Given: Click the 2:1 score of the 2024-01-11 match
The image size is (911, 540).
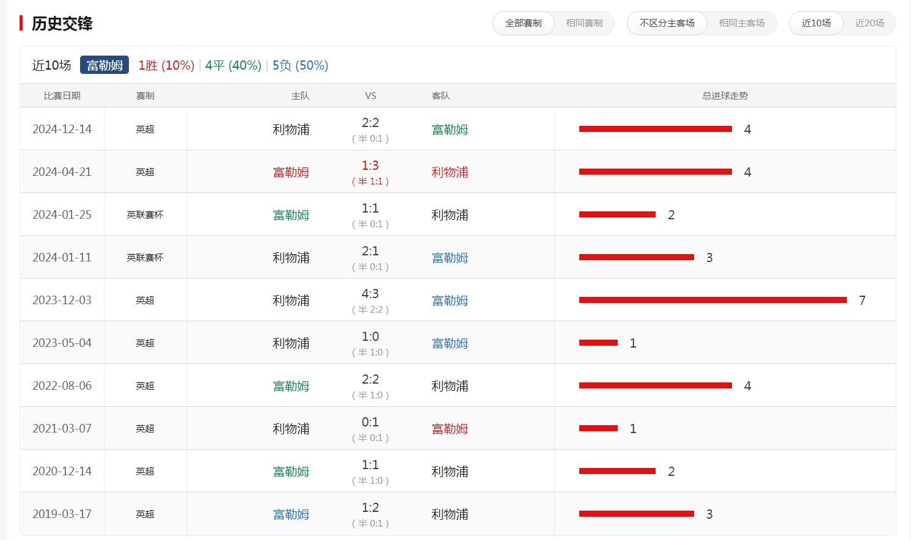Looking at the screenshot, I should (x=370, y=251).
